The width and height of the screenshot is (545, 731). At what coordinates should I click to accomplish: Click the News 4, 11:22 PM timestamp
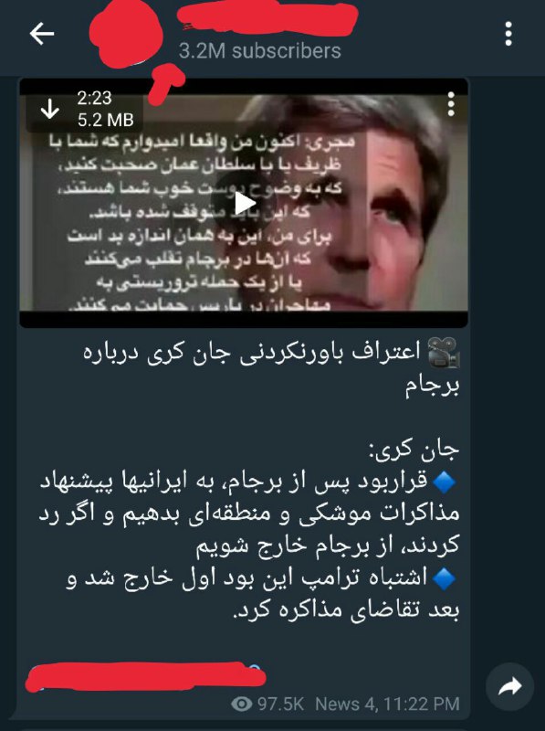388,704
